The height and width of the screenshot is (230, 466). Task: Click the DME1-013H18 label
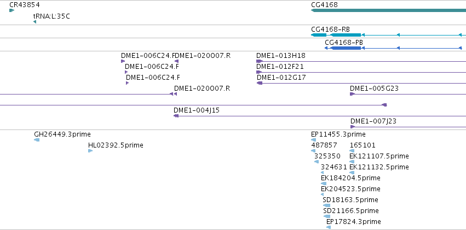click(280, 55)
